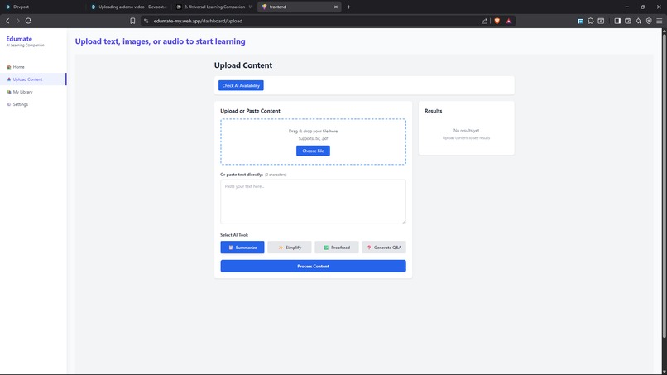Open the Leo AI sparkle icon
The height and width of the screenshot is (375, 667).
pos(639,21)
